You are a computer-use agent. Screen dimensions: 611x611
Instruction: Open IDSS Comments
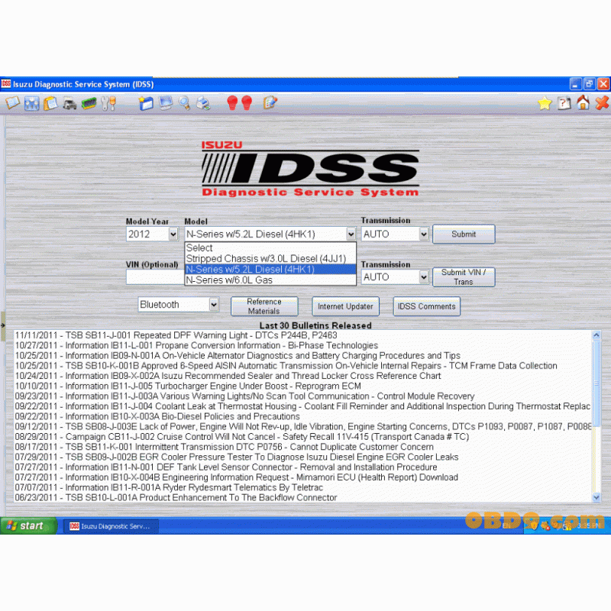click(x=427, y=306)
